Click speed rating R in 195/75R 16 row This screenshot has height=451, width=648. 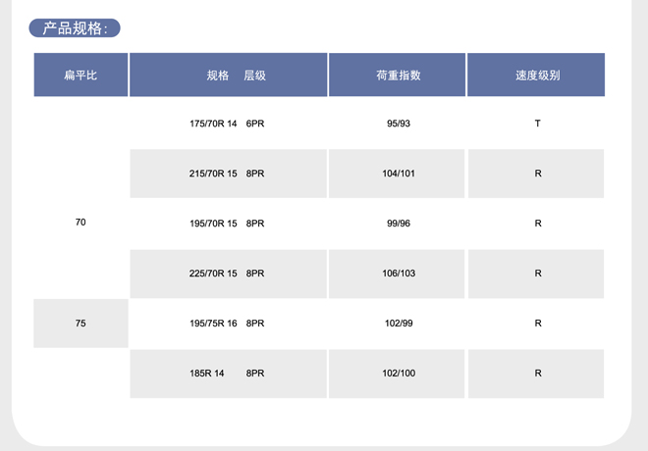pos(536,324)
